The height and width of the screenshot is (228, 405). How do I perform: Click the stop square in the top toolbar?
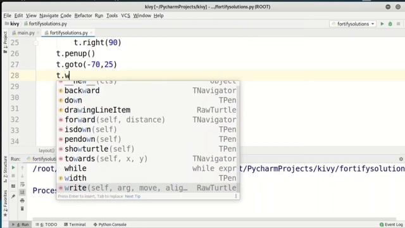pos(398,24)
